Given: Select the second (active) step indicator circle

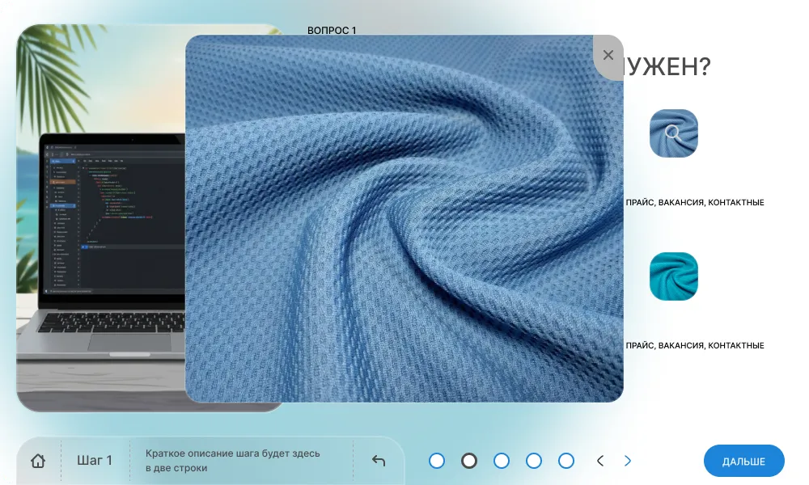Looking at the screenshot, I should pyautogui.click(x=469, y=461).
